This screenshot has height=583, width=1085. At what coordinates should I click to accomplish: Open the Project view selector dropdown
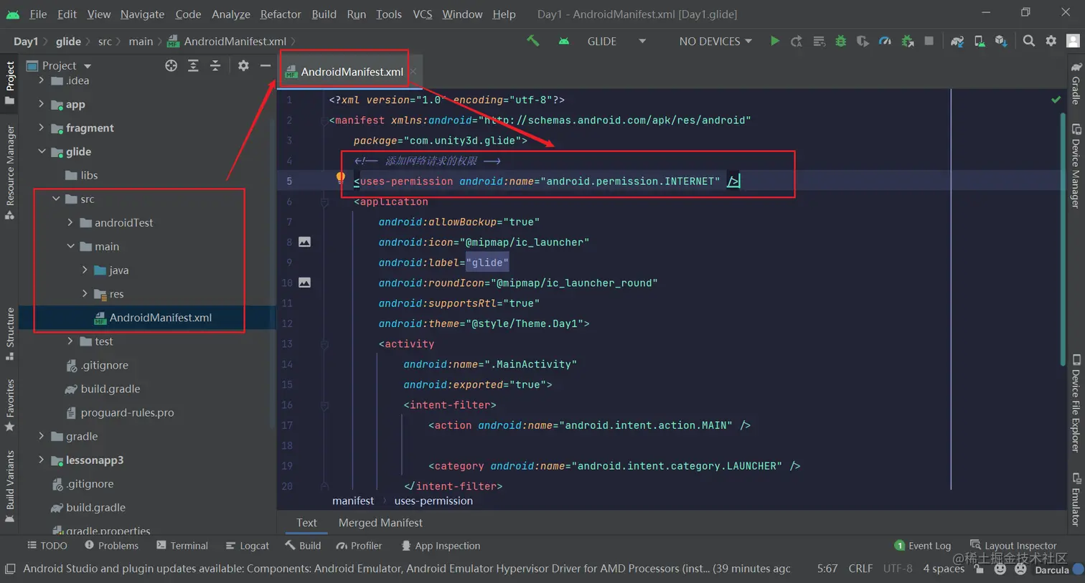pyautogui.click(x=60, y=65)
